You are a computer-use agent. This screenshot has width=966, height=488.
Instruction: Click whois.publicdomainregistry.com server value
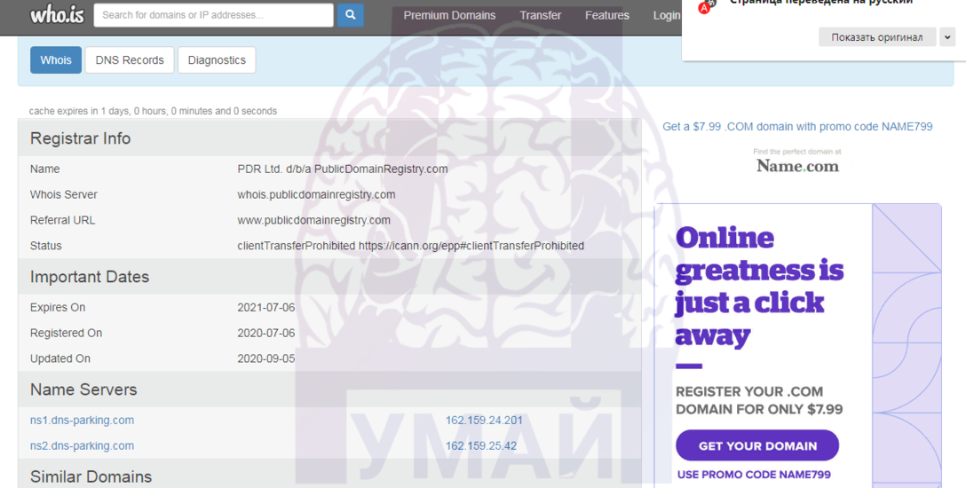[x=316, y=194]
